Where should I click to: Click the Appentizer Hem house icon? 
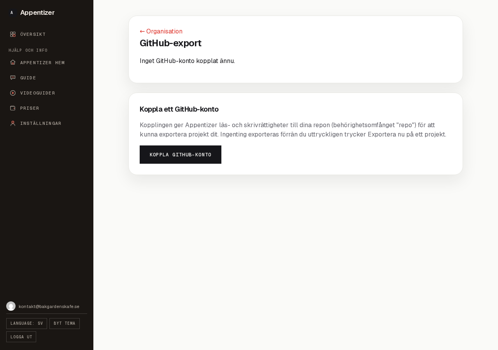pos(13,62)
